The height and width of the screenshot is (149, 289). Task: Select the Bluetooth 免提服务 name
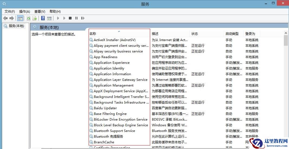pos(108,137)
